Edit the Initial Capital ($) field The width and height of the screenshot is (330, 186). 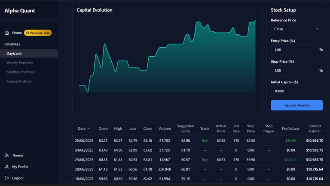[296, 91]
